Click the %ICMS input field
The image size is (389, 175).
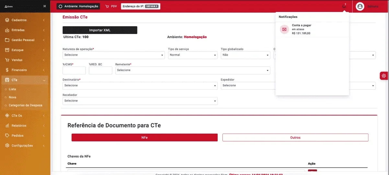[x=74, y=70]
